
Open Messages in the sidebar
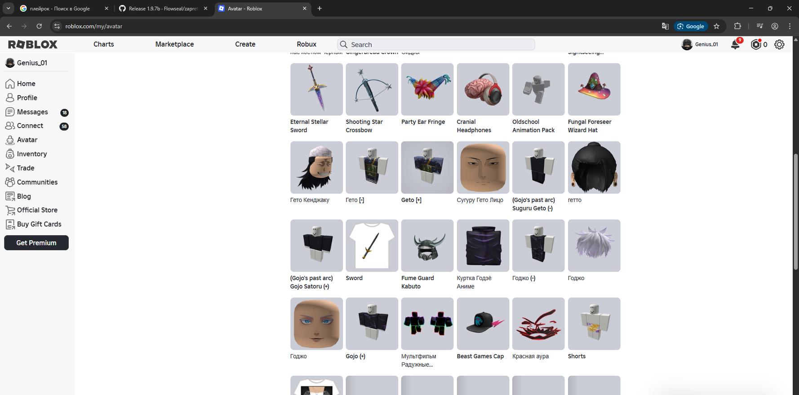tap(32, 112)
